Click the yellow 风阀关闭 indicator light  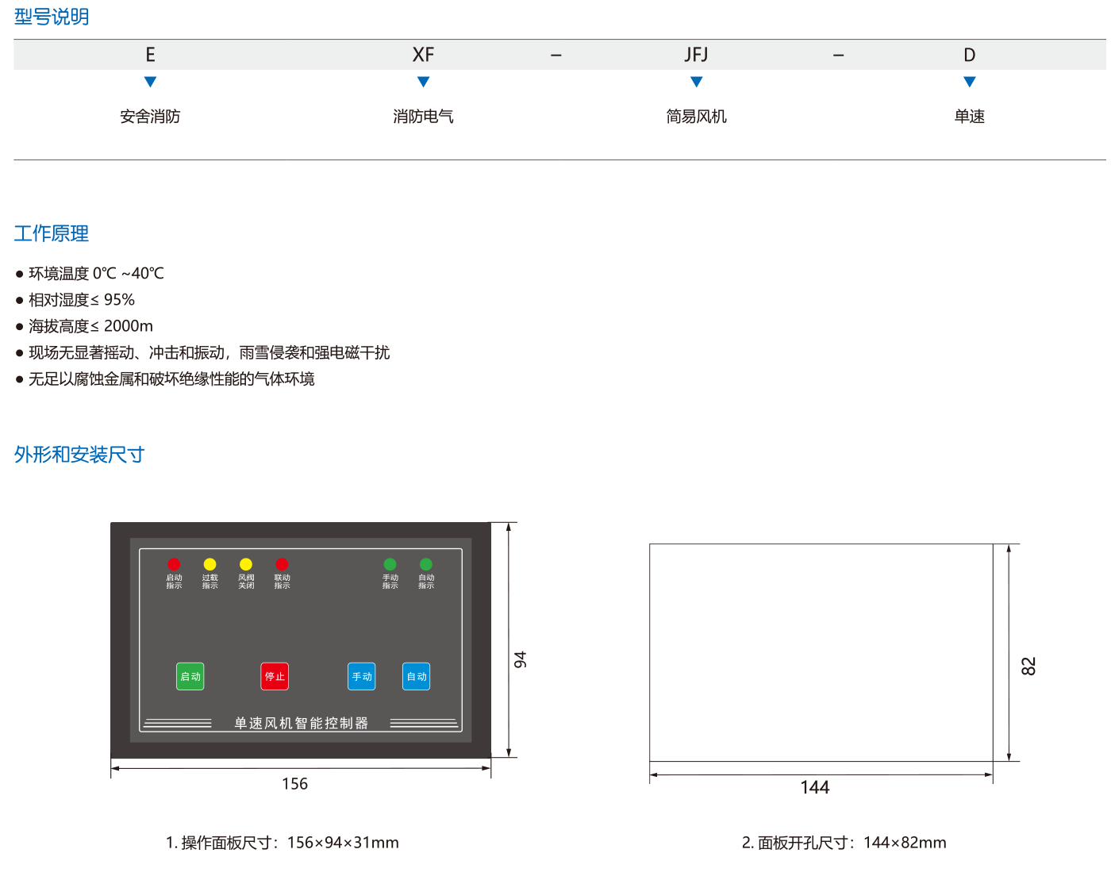coord(246,564)
